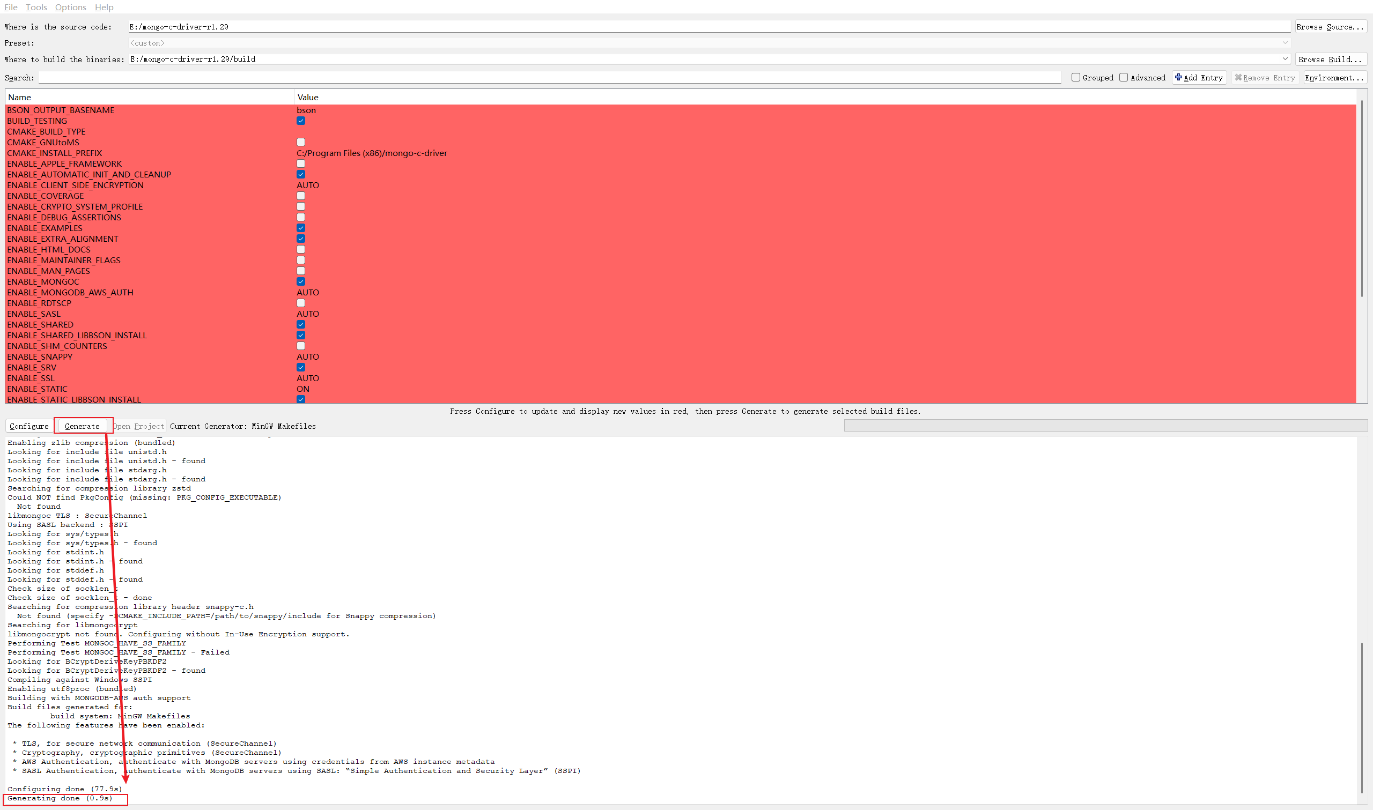Uncheck the ENABLE_EXAMPLES checkbox
This screenshot has width=1373, height=810.
tap(301, 228)
